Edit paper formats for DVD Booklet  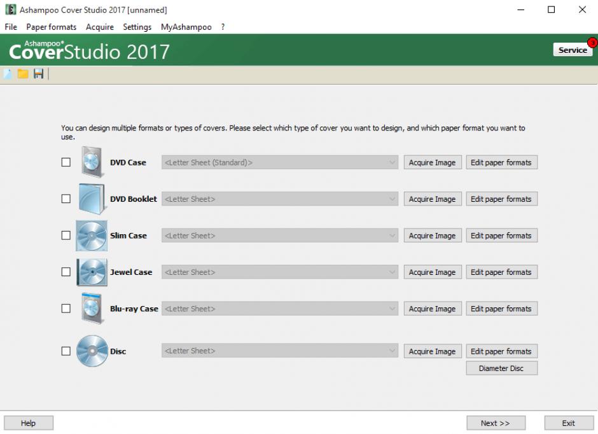tap(501, 199)
